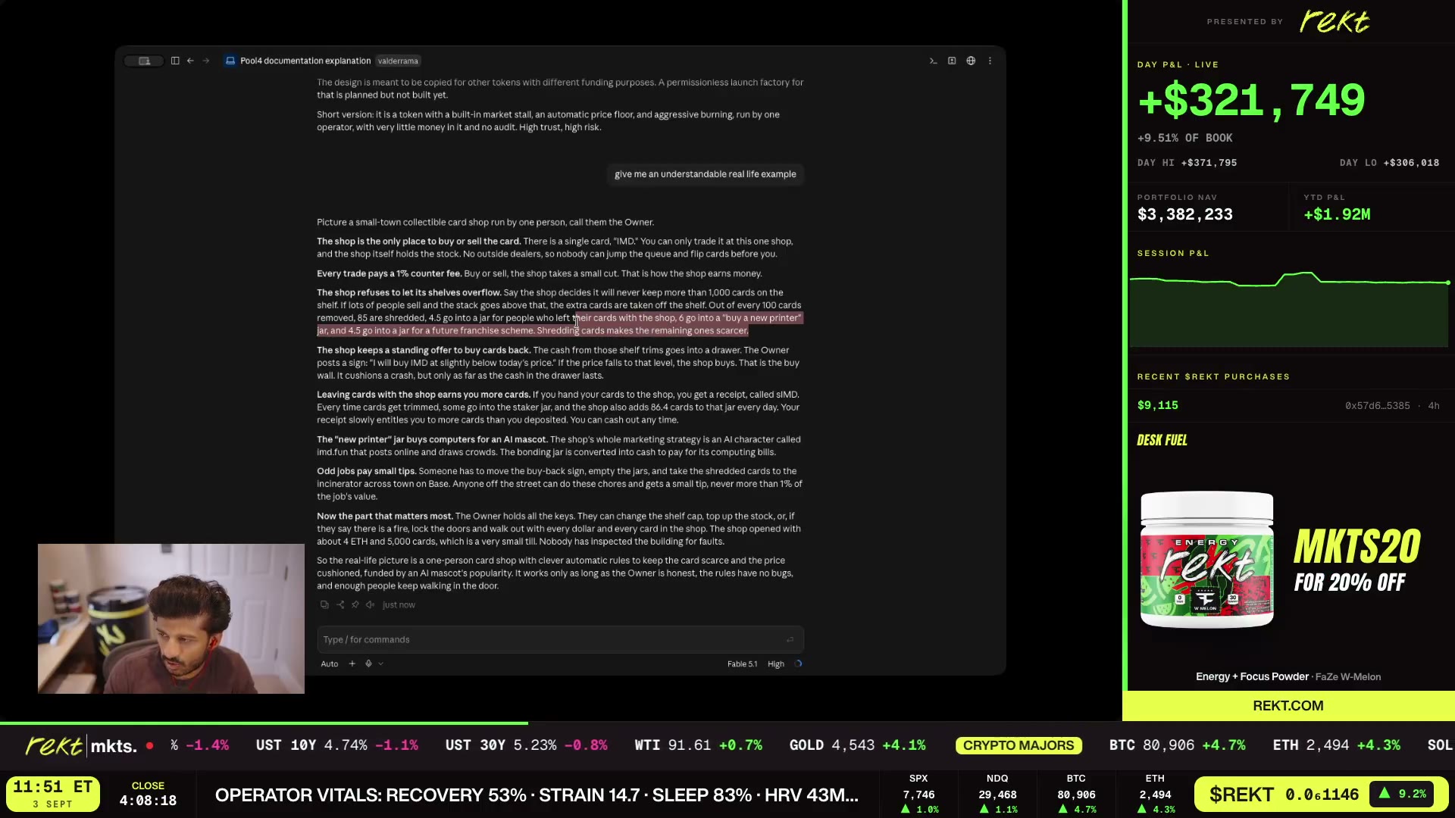Image resolution: width=1455 pixels, height=818 pixels.
Task: Click the rekt logo in presented-by header
Action: 1334,21
